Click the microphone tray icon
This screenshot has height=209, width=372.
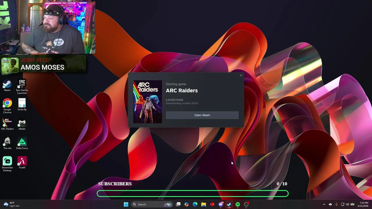337,204
